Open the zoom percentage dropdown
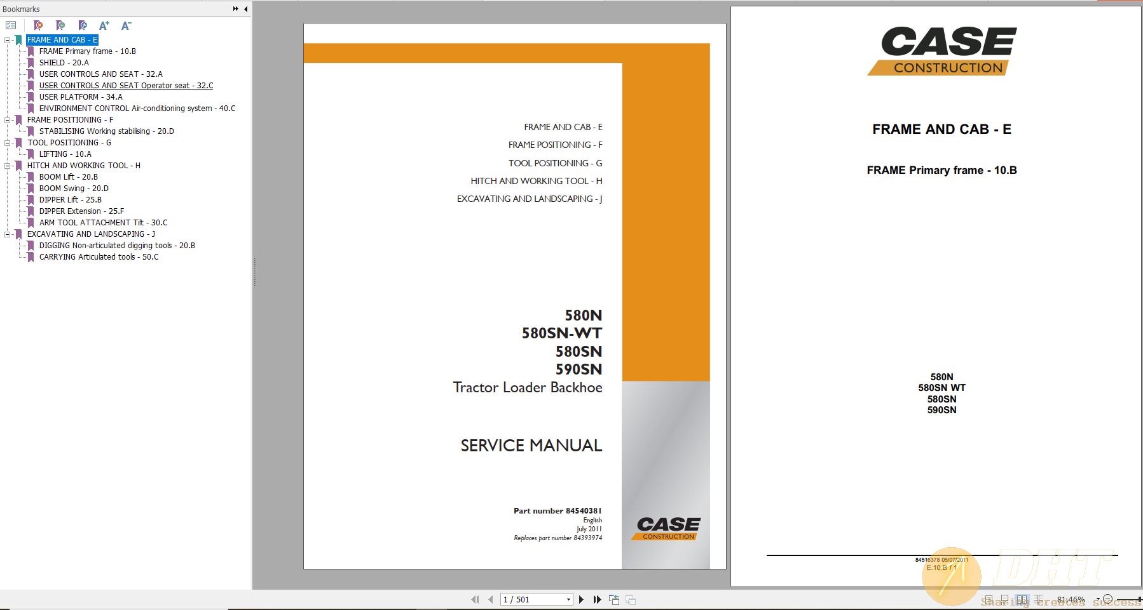Image resolution: width=1143 pixels, height=610 pixels. (1098, 600)
